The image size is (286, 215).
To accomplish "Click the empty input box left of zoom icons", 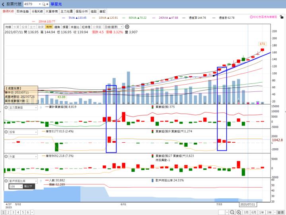I will 222,212.
